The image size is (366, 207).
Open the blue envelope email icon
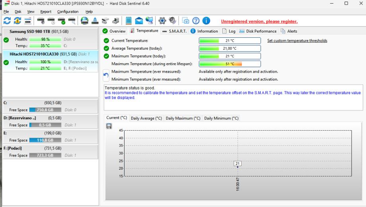[139, 21]
